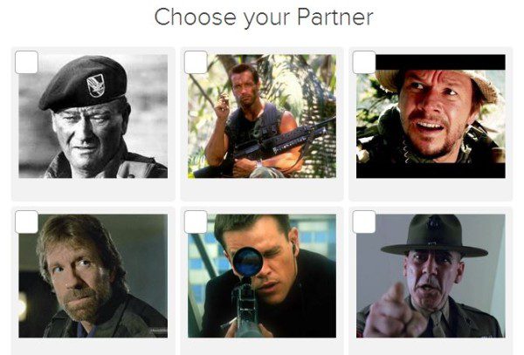The width and height of the screenshot is (524, 355).
Task: Toggle the checkbox on the drill instructor card
Action: [x=364, y=222]
